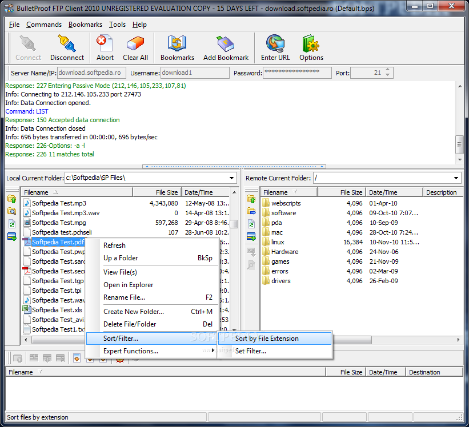
Task: Click local pane up-folder icon
Action: [11, 199]
